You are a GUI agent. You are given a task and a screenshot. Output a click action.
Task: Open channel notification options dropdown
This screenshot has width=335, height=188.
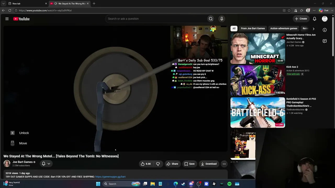point(46,164)
